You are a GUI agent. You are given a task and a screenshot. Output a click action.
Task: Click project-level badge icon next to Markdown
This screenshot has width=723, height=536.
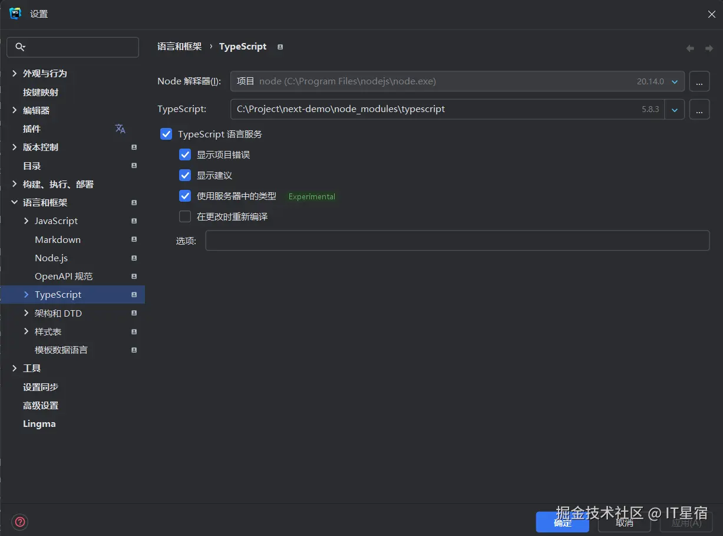pos(134,239)
